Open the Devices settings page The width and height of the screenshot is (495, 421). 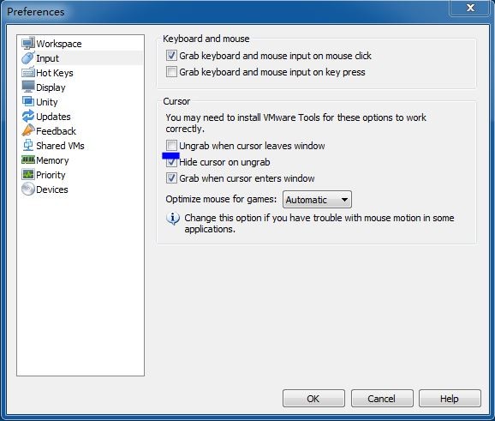coord(52,189)
